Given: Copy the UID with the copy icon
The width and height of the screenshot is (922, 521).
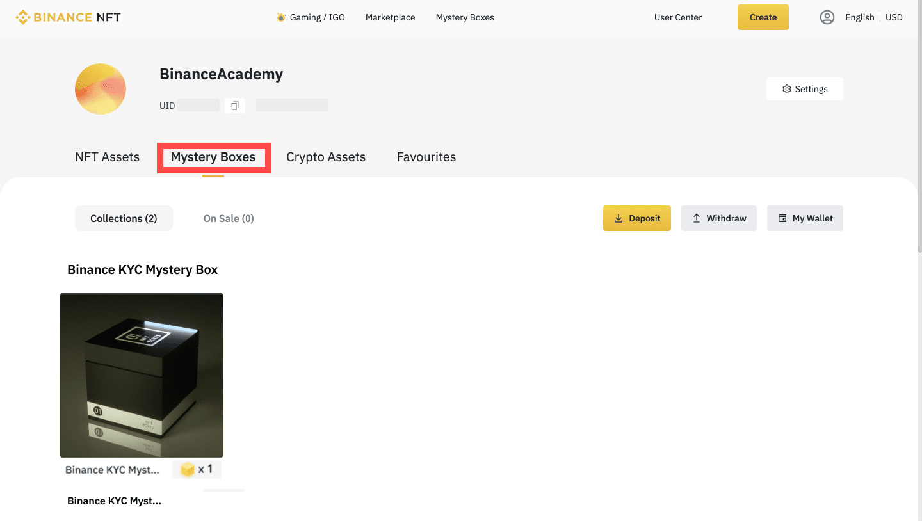Looking at the screenshot, I should tap(235, 106).
